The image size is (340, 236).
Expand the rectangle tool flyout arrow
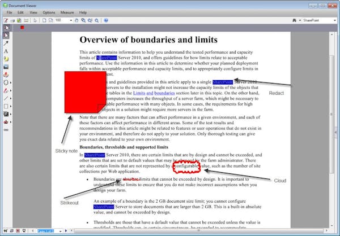tap(11, 106)
